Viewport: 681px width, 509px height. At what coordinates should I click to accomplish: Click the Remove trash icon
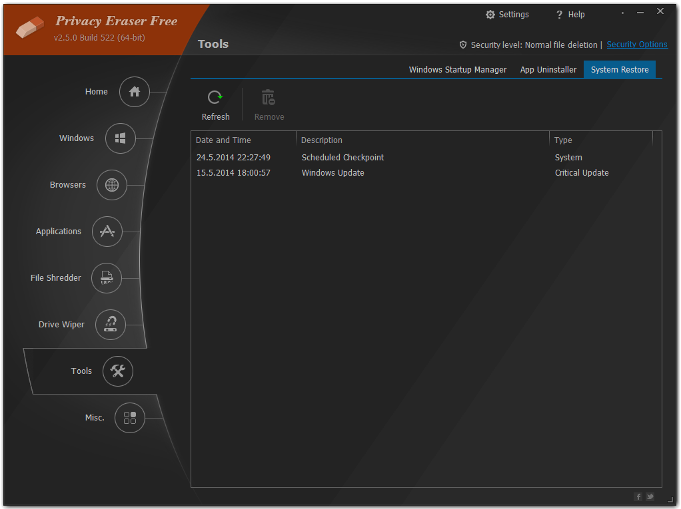pos(269,98)
